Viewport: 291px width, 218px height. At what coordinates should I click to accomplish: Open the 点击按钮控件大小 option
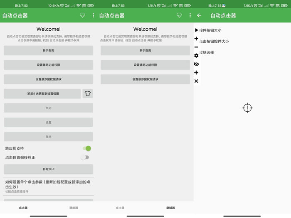coord(214,42)
